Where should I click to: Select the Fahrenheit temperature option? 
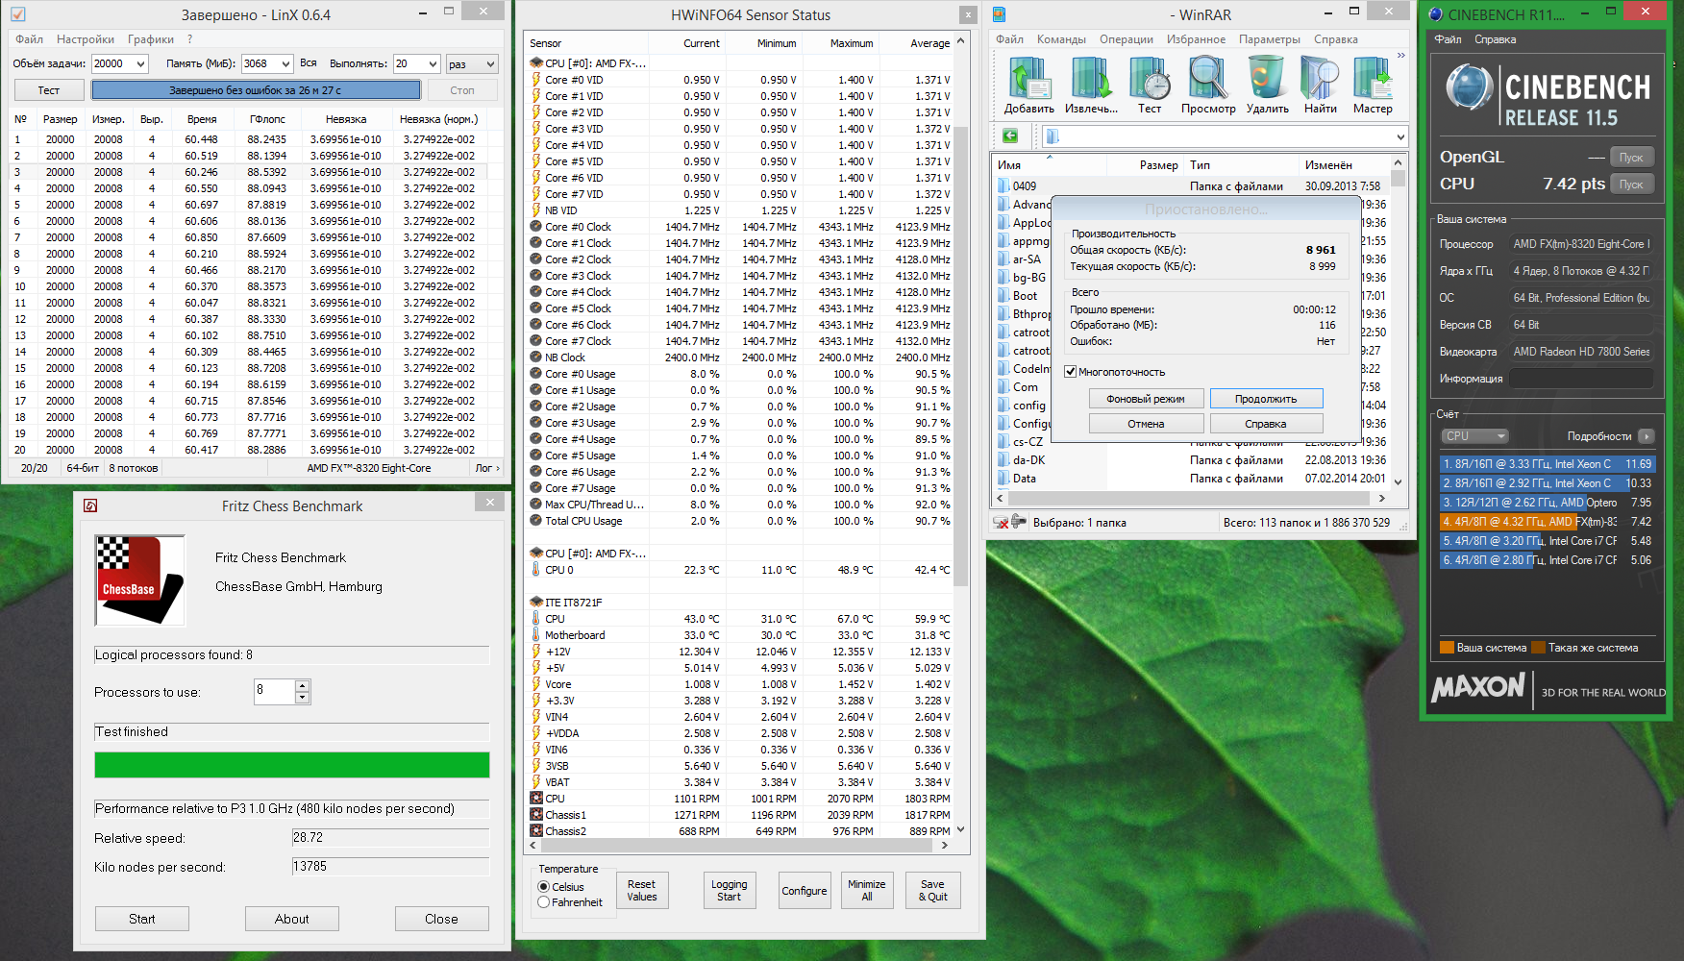pos(544,902)
